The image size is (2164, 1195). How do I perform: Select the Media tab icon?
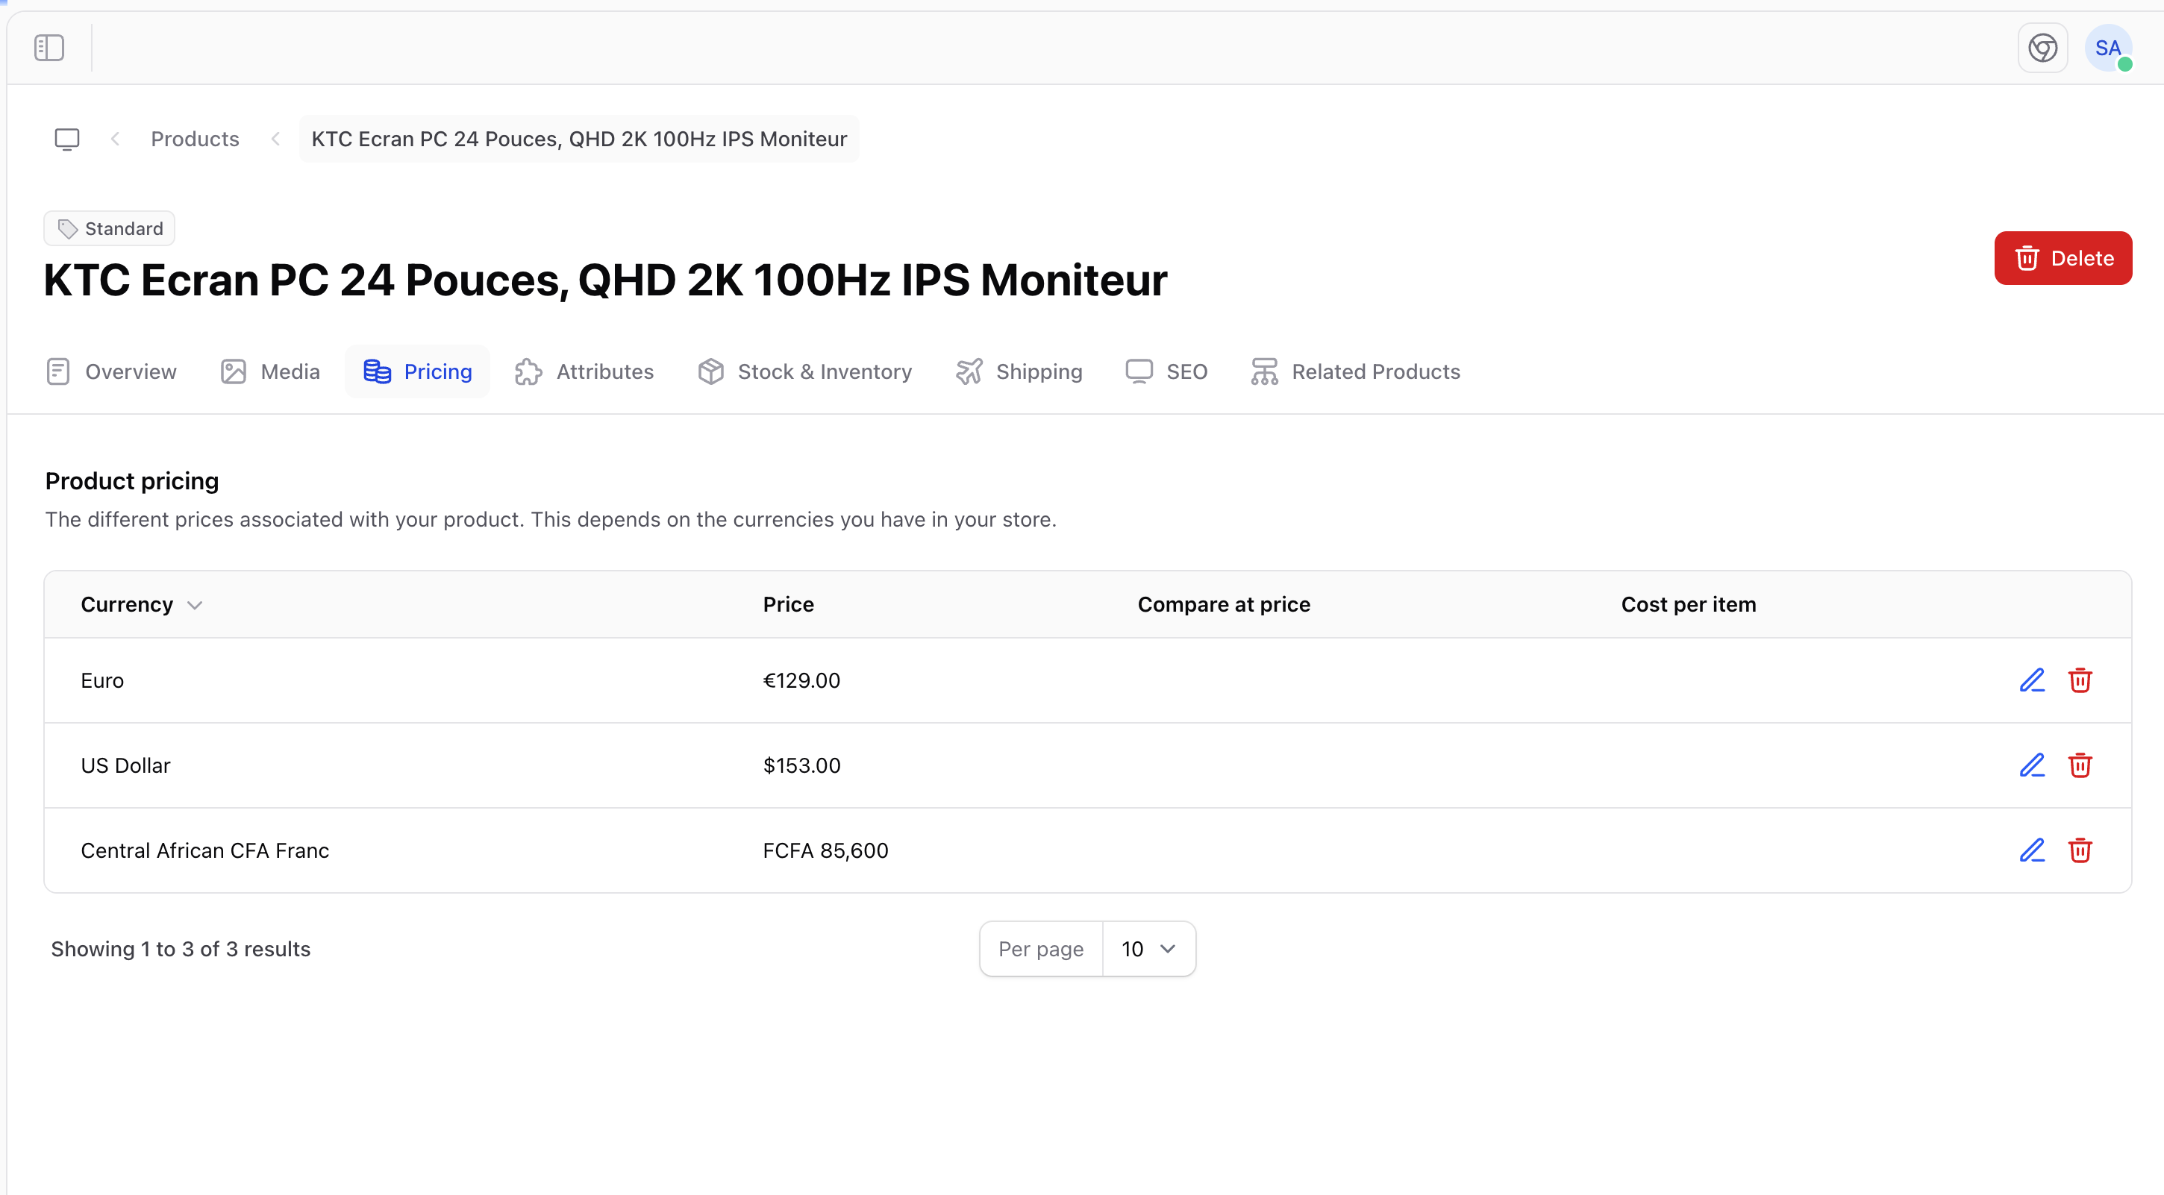point(234,371)
